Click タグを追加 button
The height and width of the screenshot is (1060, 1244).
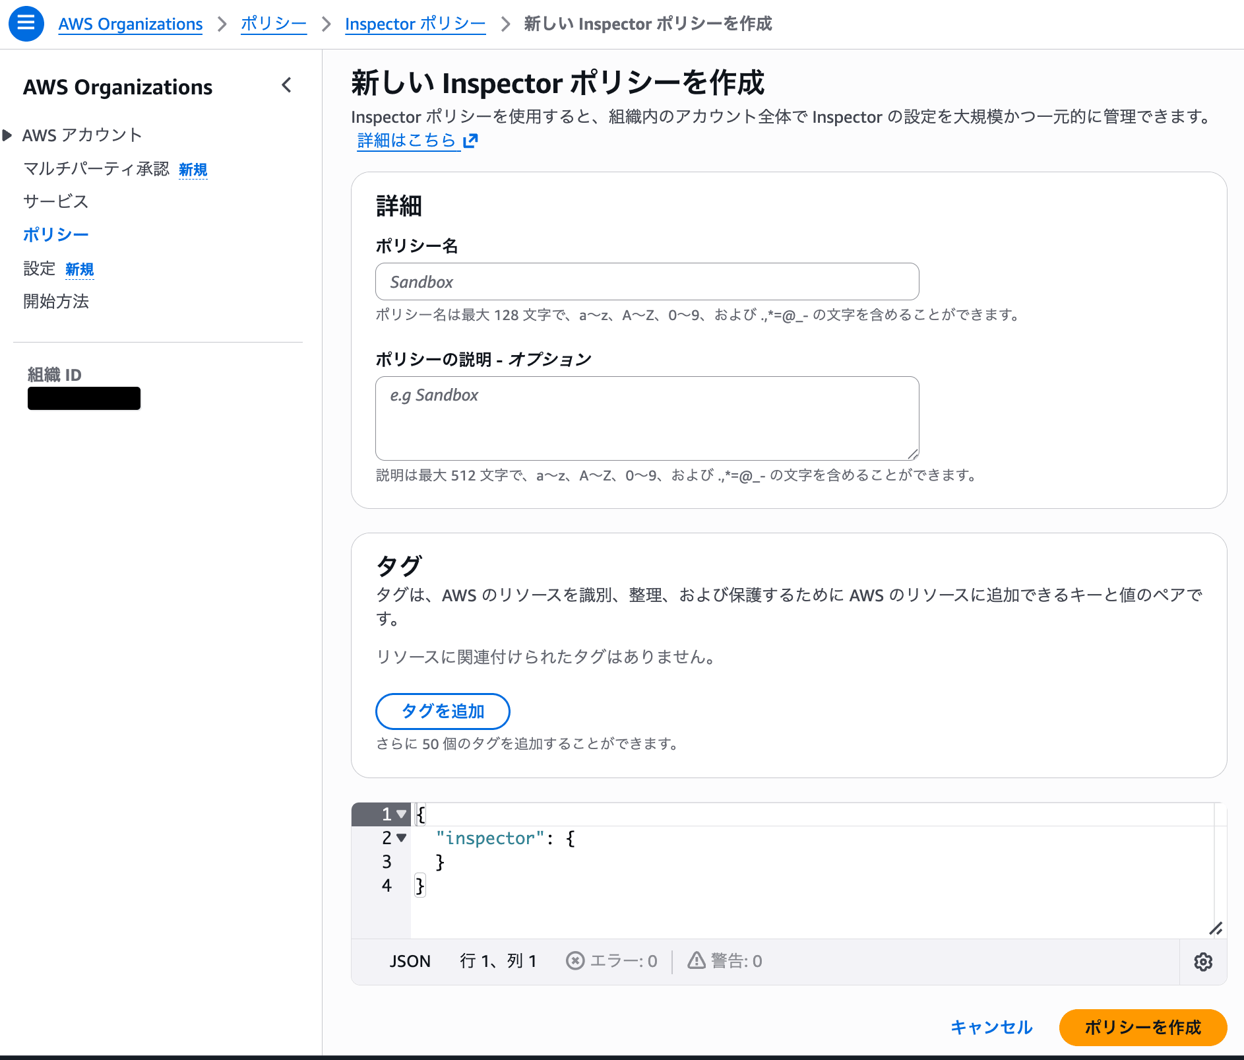[443, 712]
